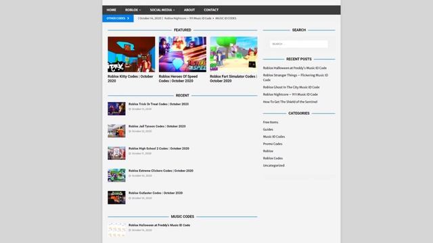433x243 pixels.
Task: Click the Jail Tycoon post date
Action: (x=141, y=132)
